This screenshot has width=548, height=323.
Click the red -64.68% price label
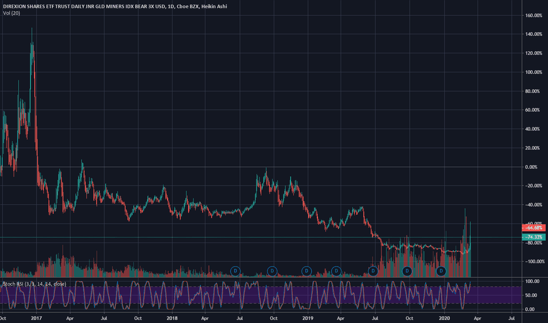tap(534, 228)
